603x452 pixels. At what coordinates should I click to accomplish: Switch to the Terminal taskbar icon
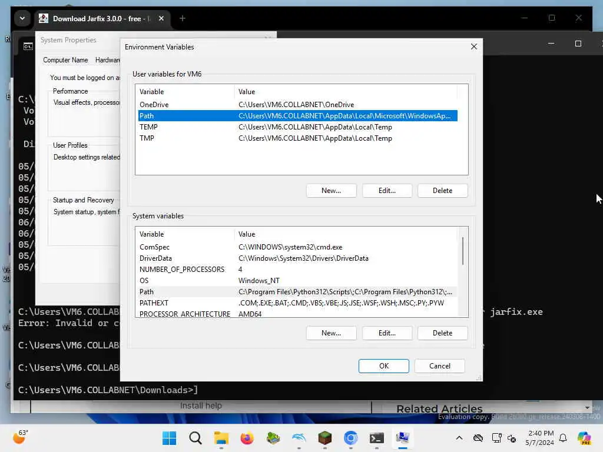click(x=376, y=438)
